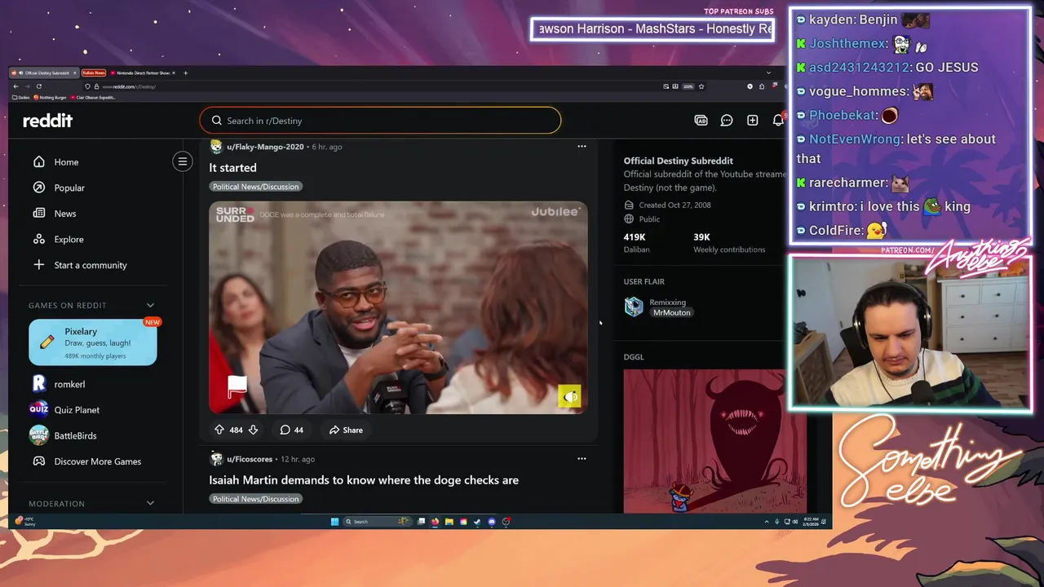Collapse the left navigation sidebar button
The image size is (1044, 587).
[x=183, y=161]
